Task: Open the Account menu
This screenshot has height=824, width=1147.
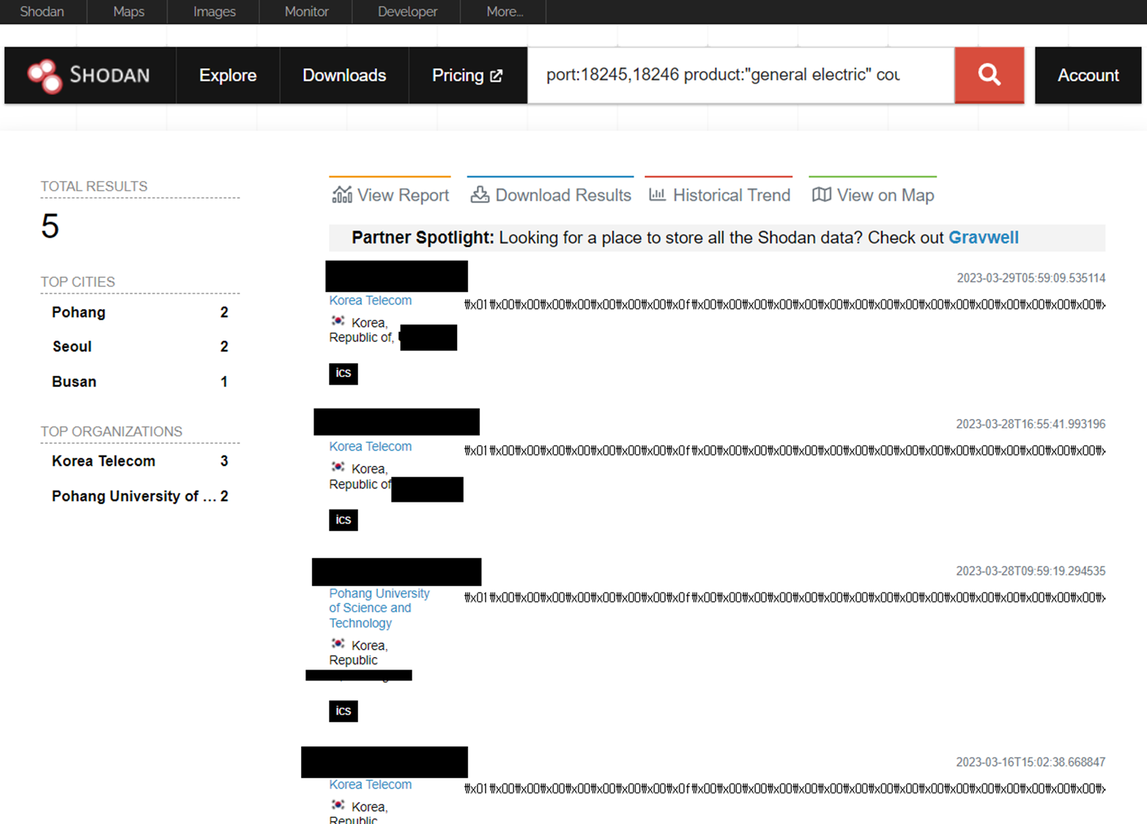Action: [x=1088, y=75]
